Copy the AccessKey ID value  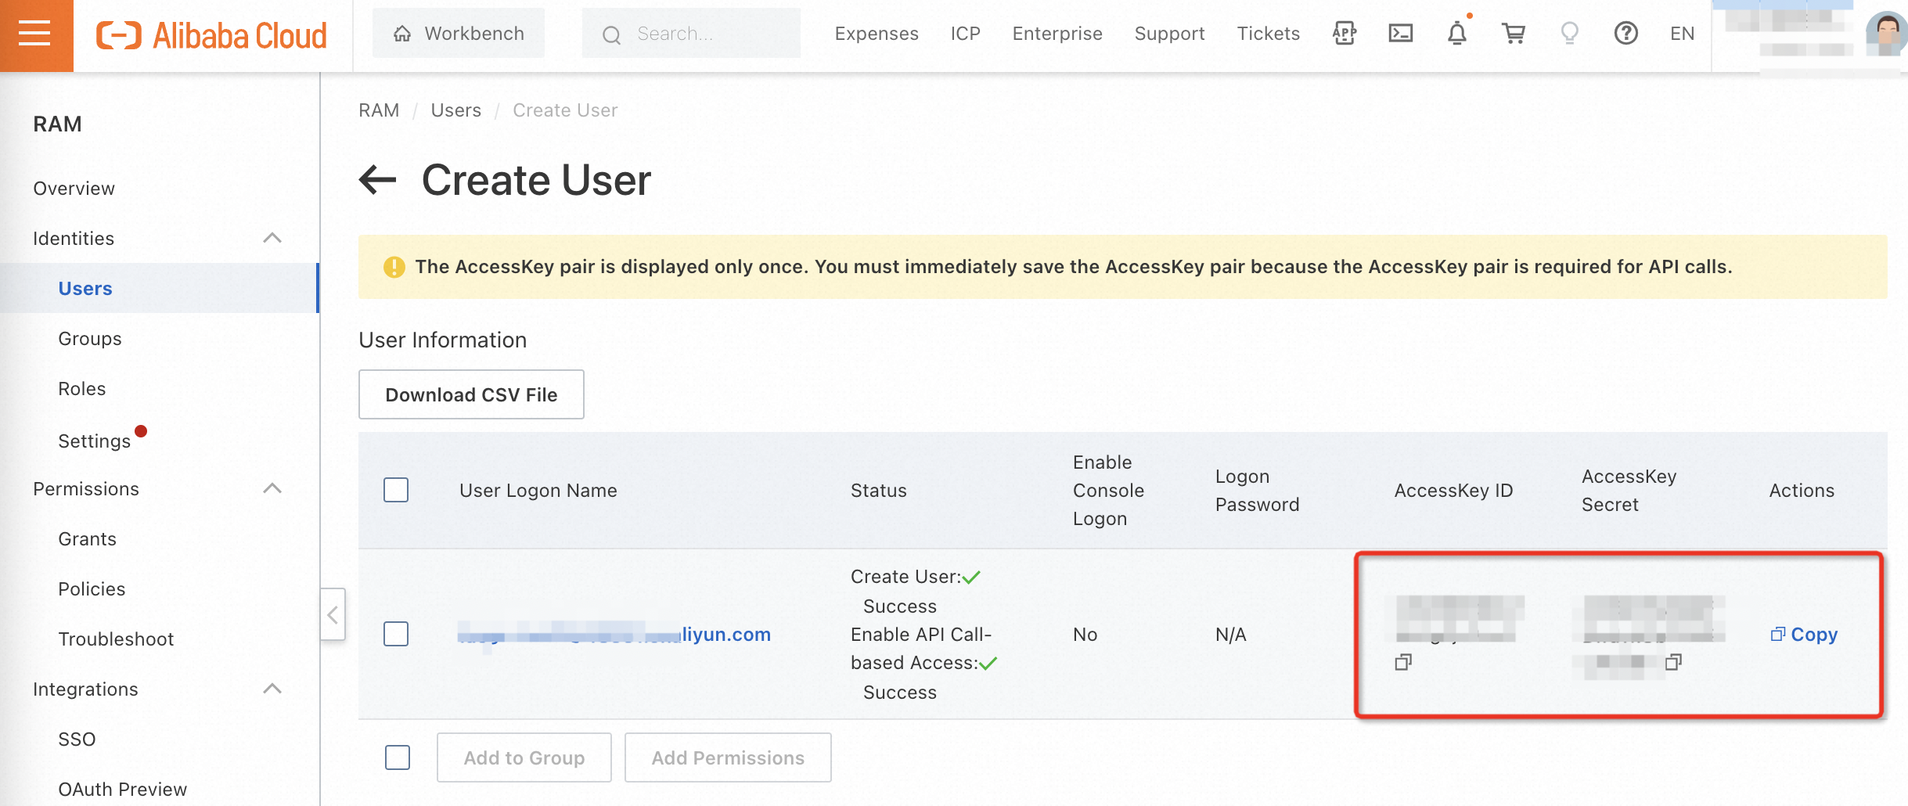(1403, 663)
